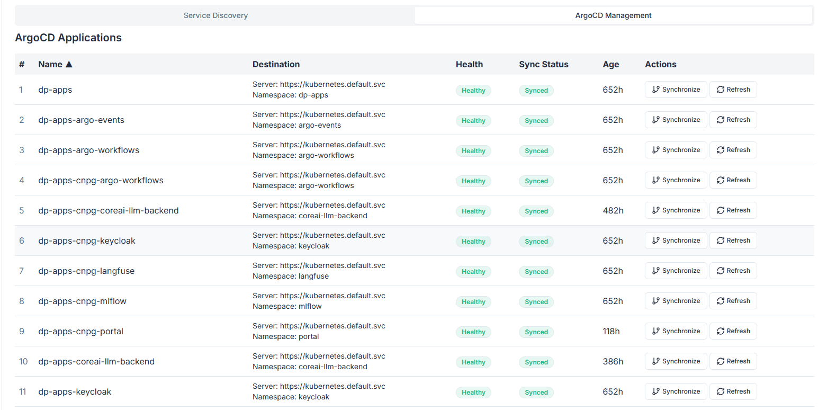
Task: Synchronize the dp-apps-coreai-llm-backend application
Action: click(x=676, y=361)
